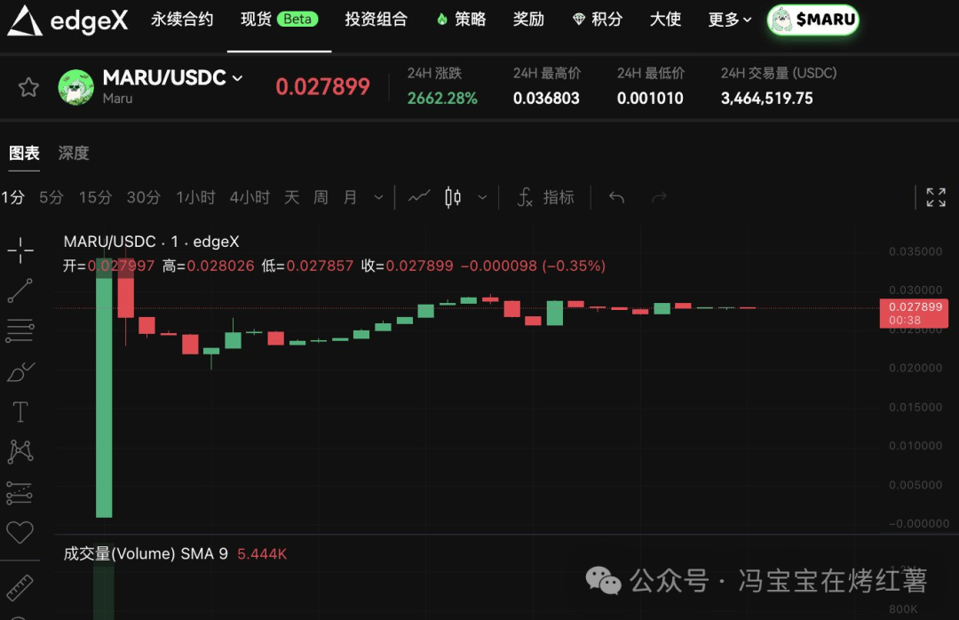This screenshot has width=959, height=620.
Task: Click the heart favorites icon in sidebar
Action: click(x=20, y=532)
